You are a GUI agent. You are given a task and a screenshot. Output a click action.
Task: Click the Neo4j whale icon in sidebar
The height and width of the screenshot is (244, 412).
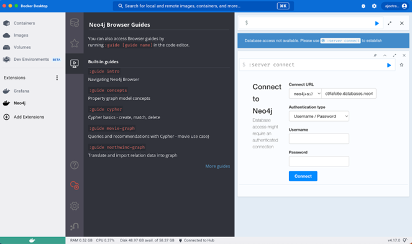pyautogui.click(x=7, y=103)
